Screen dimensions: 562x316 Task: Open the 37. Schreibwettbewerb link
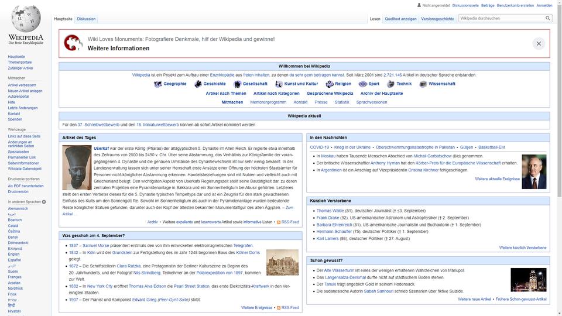98,125
